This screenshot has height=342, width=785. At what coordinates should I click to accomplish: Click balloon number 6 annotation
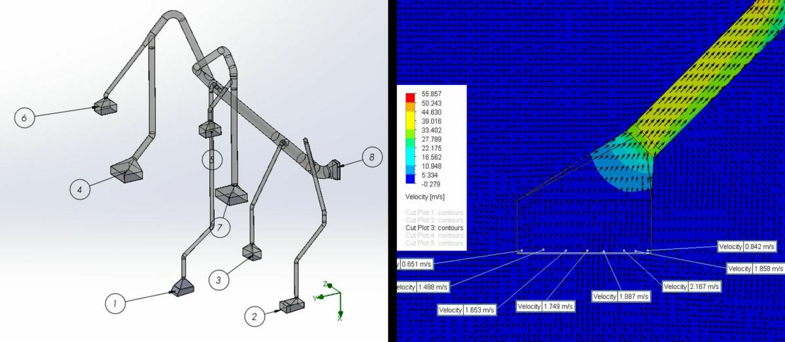24,118
